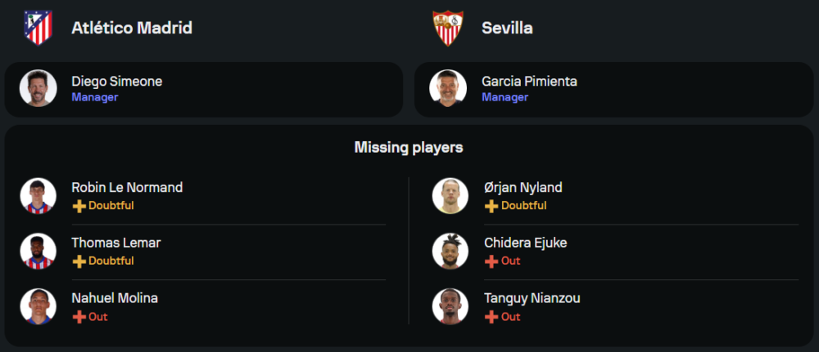Open Tanguy Nianzou's player avatar
The height and width of the screenshot is (352, 819).
[x=450, y=307]
